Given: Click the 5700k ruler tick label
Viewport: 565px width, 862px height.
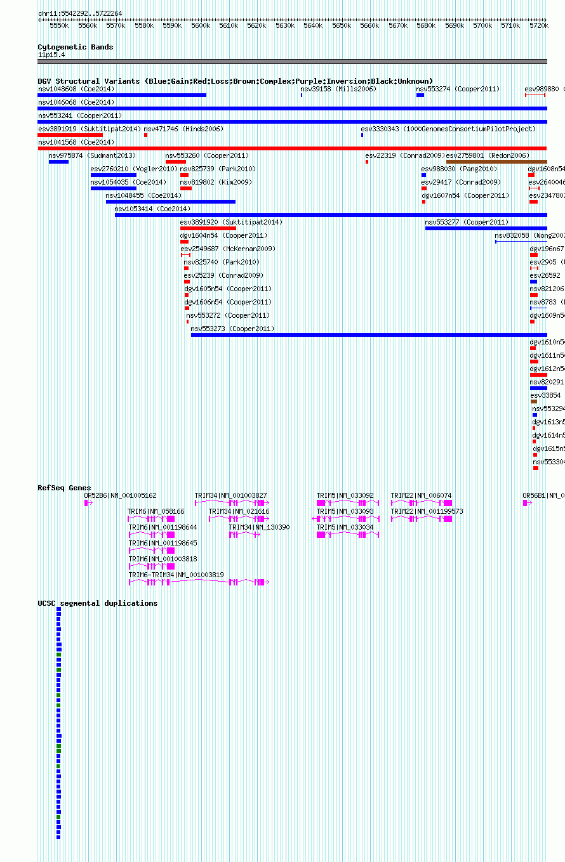Looking at the screenshot, I should [x=482, y=25].
